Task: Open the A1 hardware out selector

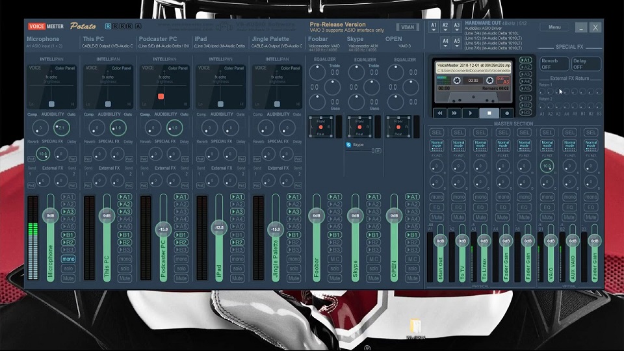Action: [x=434, y=27]
